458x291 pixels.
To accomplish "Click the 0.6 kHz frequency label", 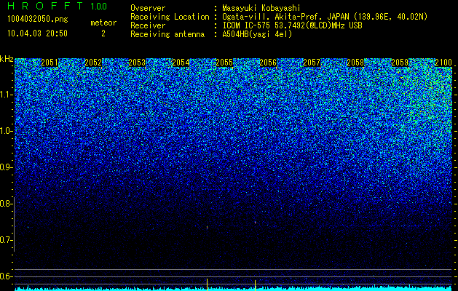I will click(x=5, y=276).
